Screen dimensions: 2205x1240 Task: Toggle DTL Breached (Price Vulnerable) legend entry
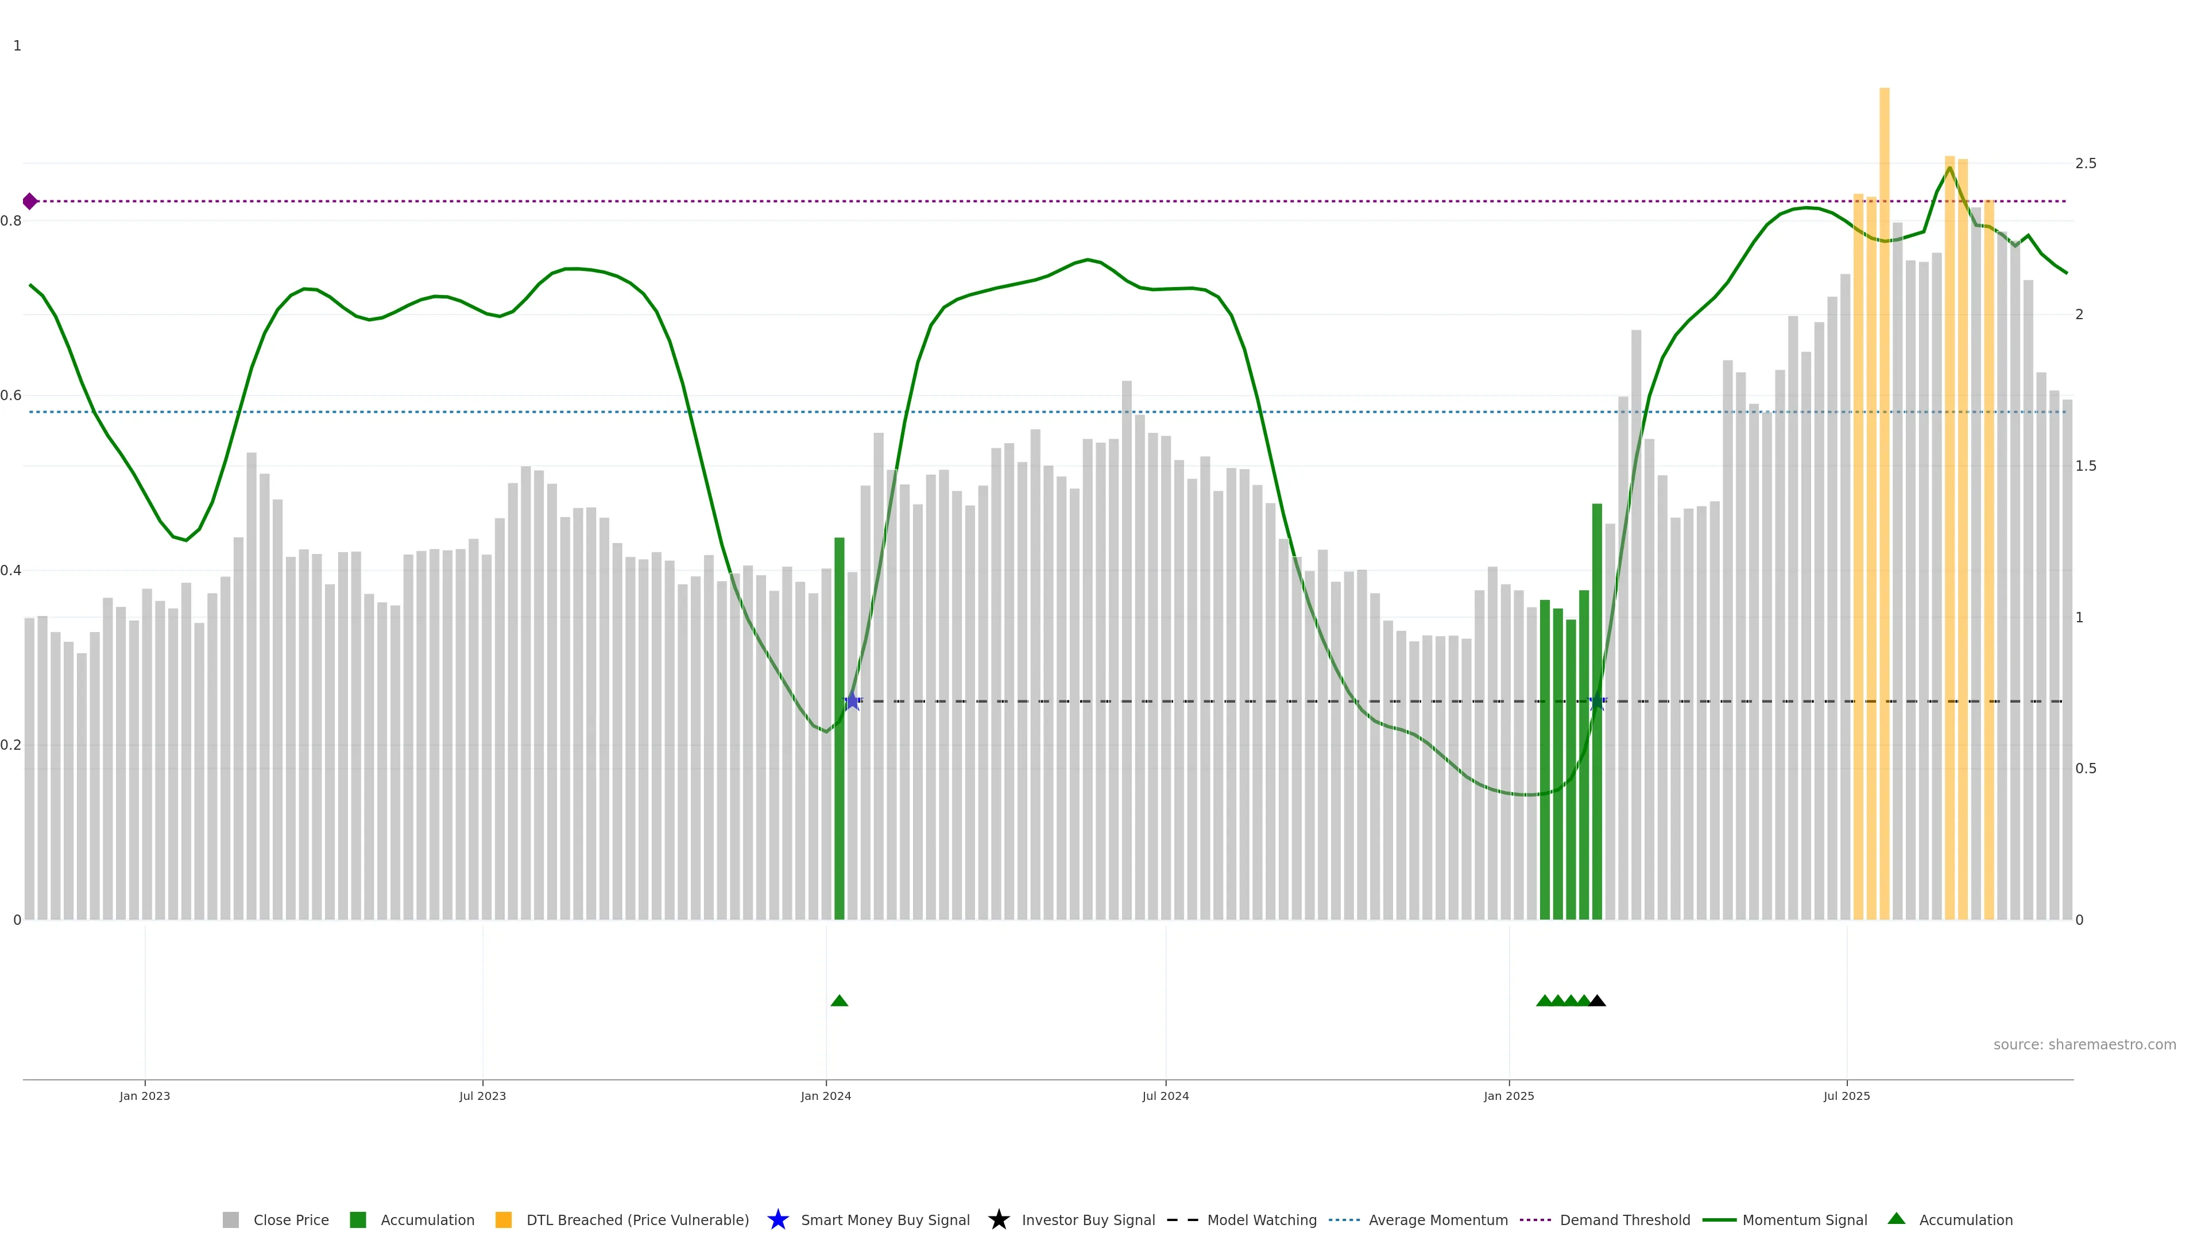[637, 1220]
